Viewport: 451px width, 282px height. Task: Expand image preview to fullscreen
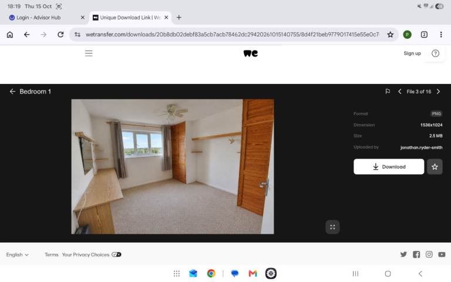(332, 227)
